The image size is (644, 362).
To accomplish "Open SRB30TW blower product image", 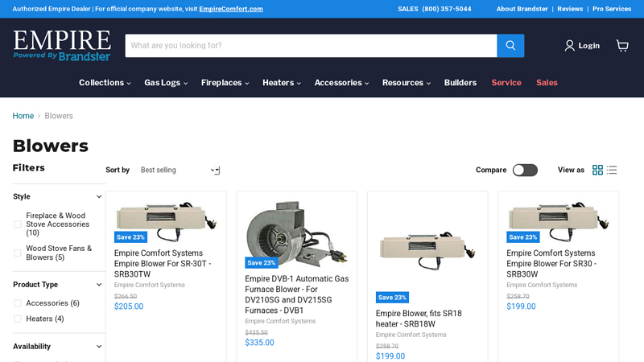I will (x=166, y=221).
